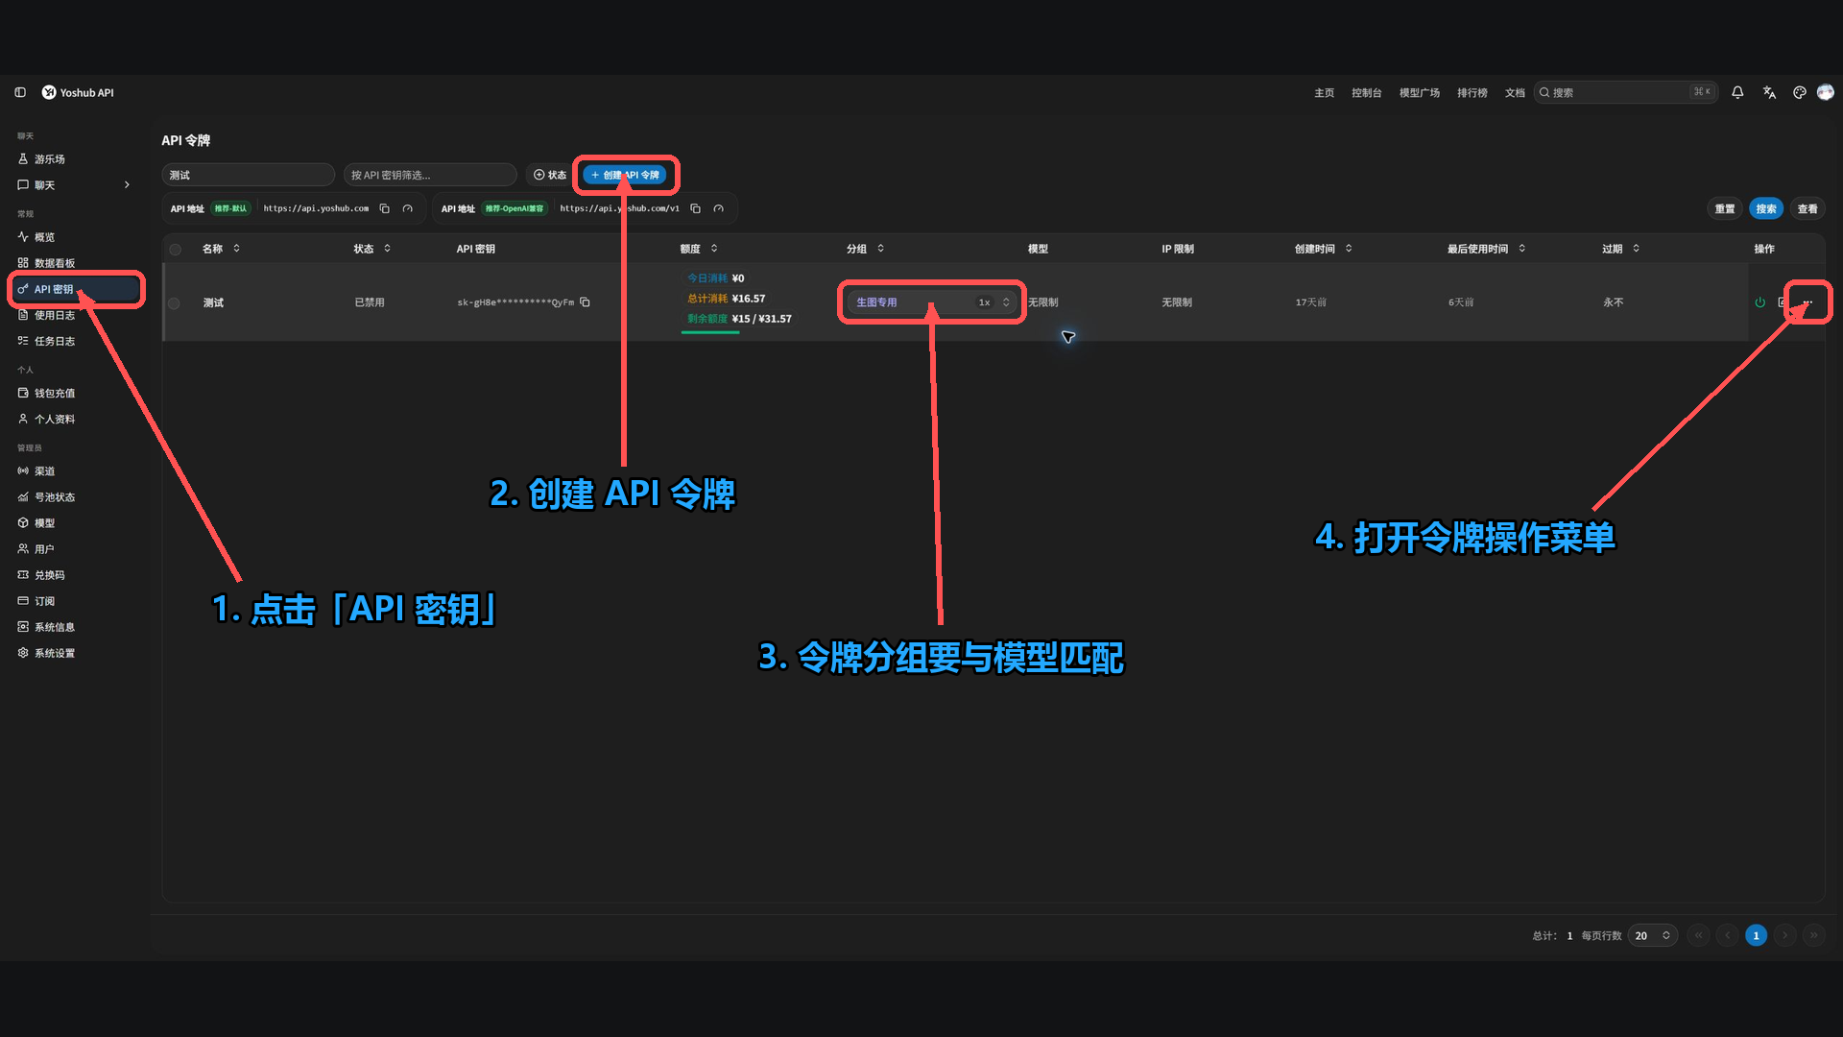The width and height of the screenshot is (1843, 1037).
Task: Open the language translation switcher
Action: point(1769,92)
